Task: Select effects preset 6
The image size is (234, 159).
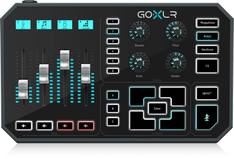Action: (113, 71)
